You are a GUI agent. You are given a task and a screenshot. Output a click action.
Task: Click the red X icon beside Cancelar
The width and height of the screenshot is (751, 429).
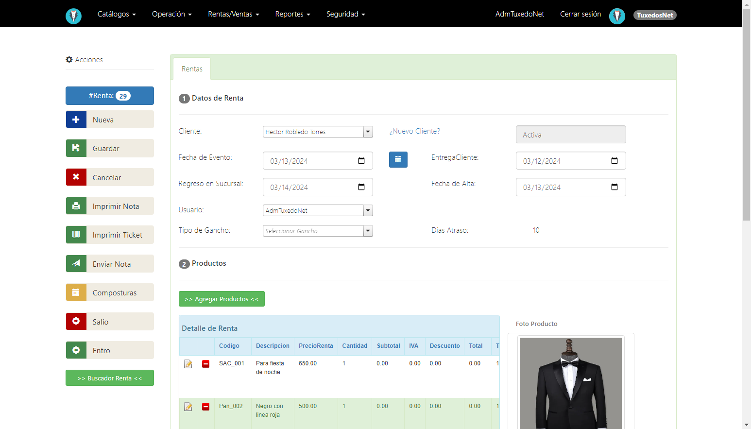[x=76, y=177]
